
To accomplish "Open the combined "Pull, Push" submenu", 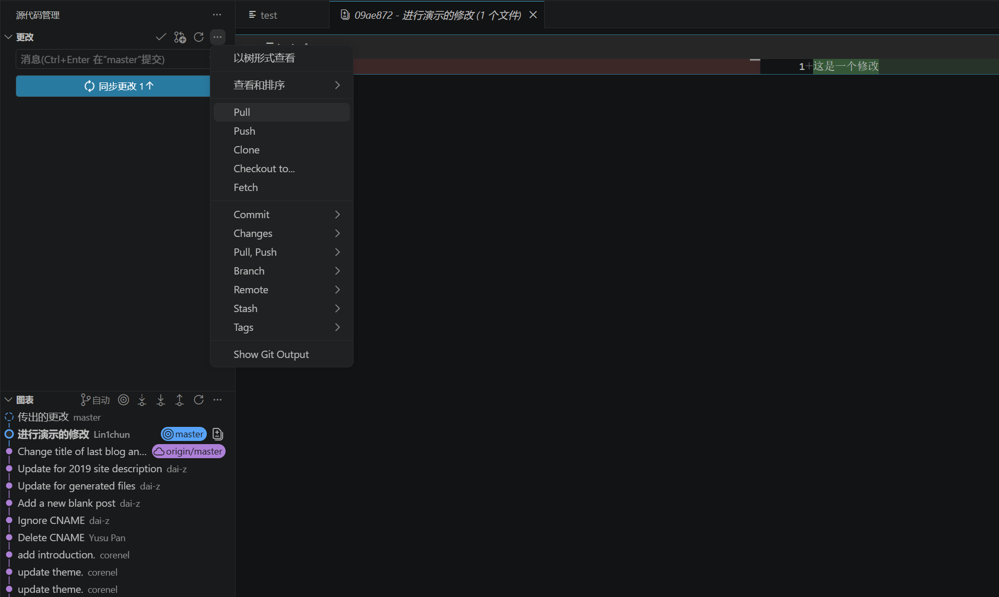I will coord(281,252).
